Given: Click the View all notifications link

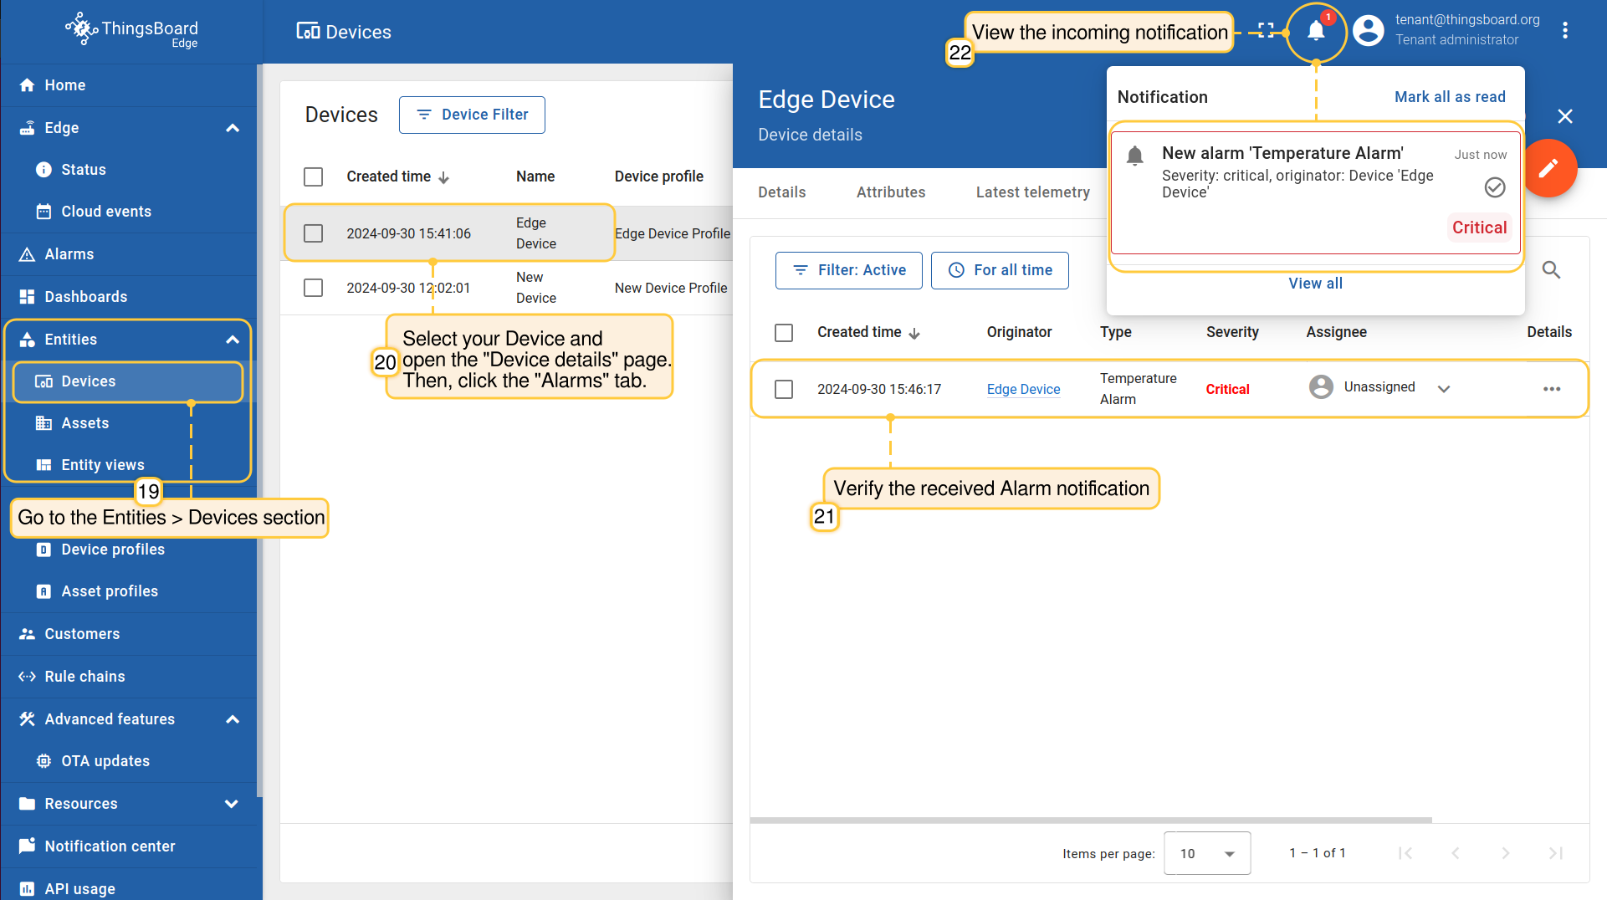Looking at the screenshot, I should tap(1315, 284).
